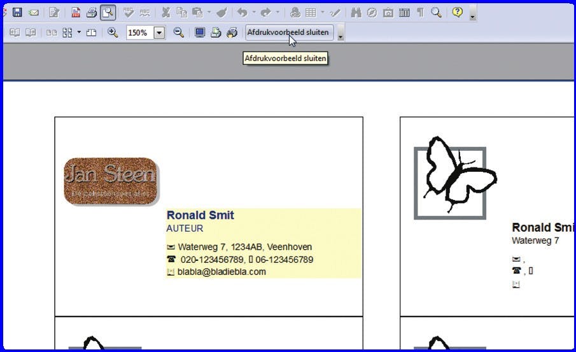Open the Multiple Pages dropdown arrow

pyautogui.click(x=79, y=32)
